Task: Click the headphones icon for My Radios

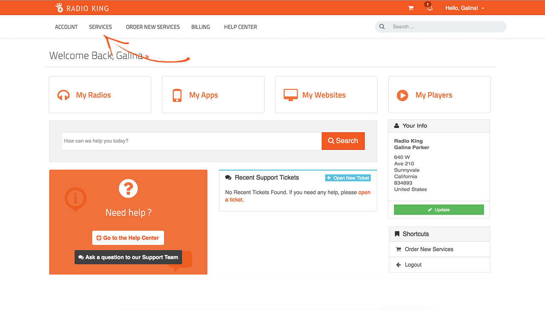Action: click(x=63, y=95)
